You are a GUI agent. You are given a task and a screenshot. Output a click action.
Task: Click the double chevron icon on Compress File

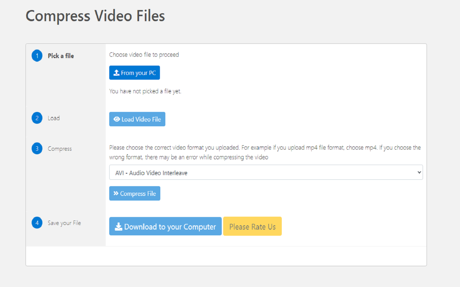click(116, 193)
